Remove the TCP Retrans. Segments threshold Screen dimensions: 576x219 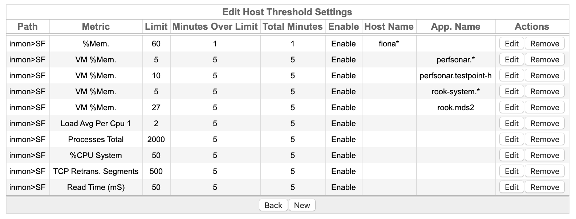(x=544, y=171)
